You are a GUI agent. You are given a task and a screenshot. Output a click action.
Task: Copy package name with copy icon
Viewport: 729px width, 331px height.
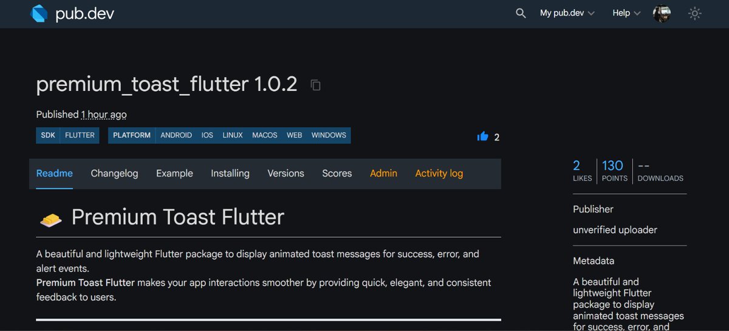click(315, 85)
